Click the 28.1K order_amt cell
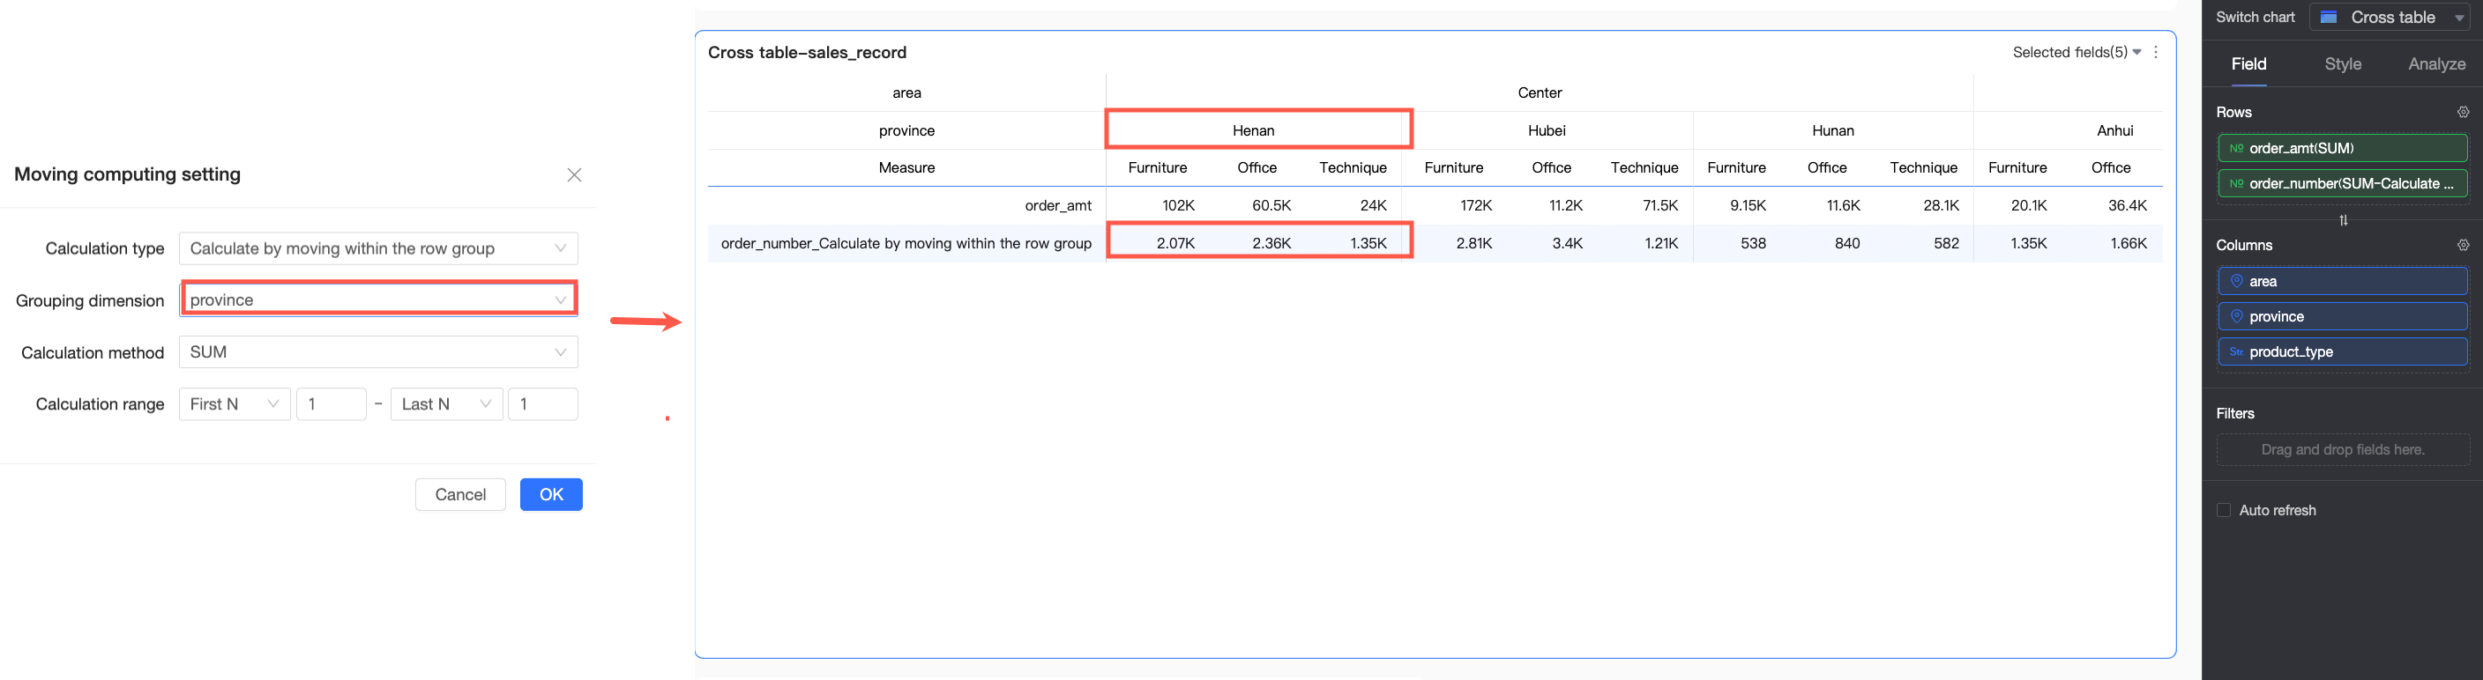The width and height of the screenshot is (2483, 680). (1941, 205)
